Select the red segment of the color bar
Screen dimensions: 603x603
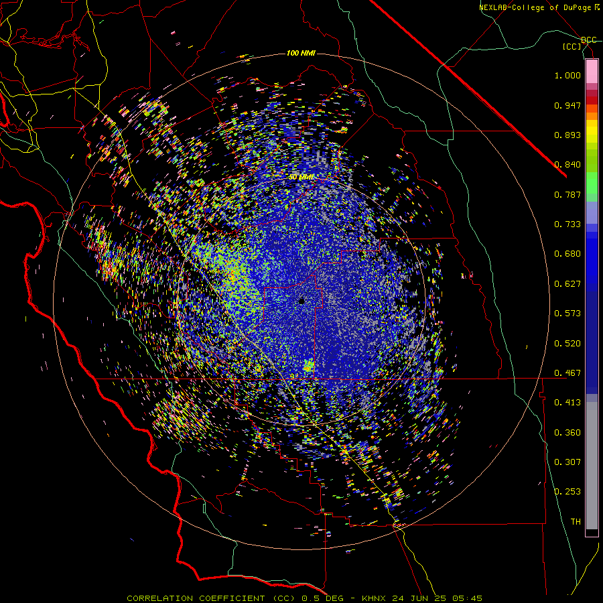pyautogui.click(x=592, y=100)
